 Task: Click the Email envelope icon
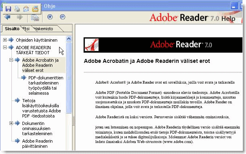(x=26, y=9)
